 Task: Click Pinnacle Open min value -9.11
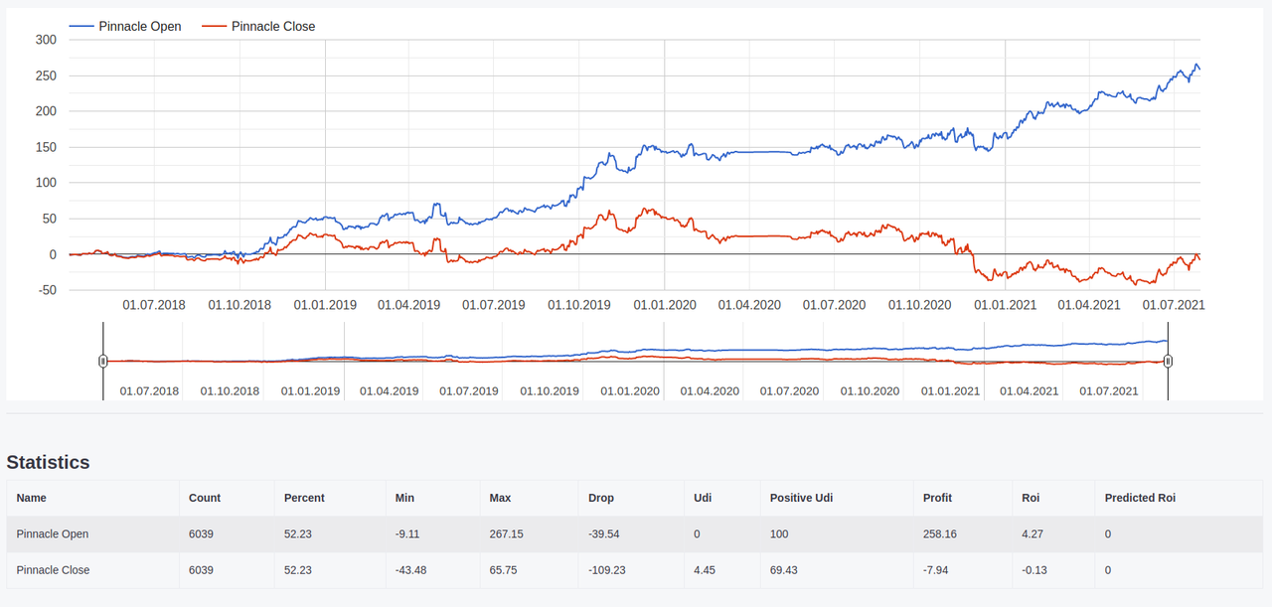(407, 533)
